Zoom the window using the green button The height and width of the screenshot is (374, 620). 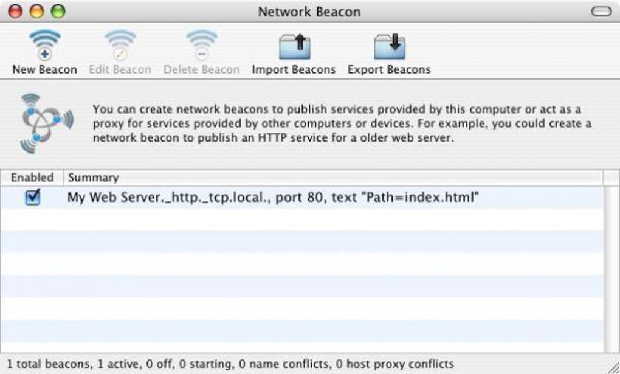tap(58, 12)
